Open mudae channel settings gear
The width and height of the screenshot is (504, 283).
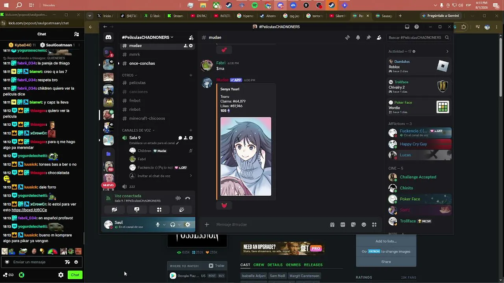point(191,46)
